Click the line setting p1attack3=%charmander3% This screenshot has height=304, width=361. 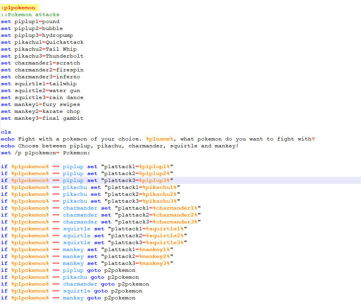[x=101, y=222]
